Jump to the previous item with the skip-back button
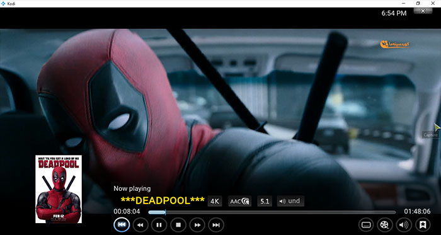Screen dimensions: 441x235 point(122,224)
